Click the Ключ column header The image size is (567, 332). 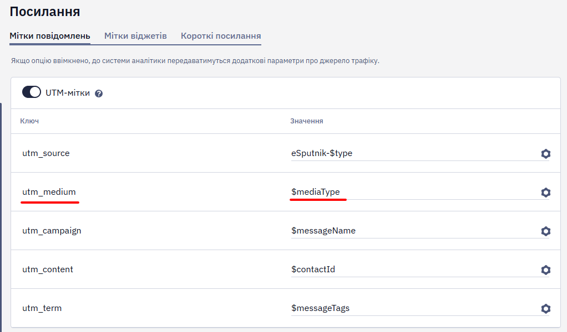(29, 121)
